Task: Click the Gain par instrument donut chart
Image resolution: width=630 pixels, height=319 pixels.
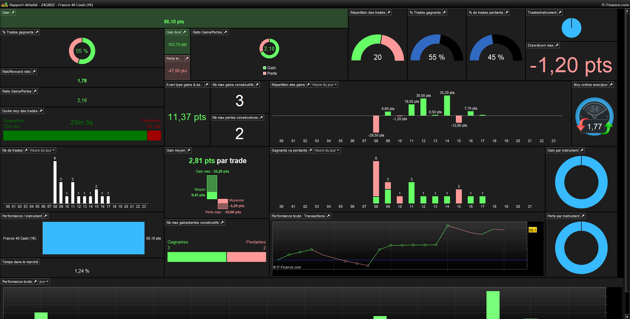Action: coord(581,182)
